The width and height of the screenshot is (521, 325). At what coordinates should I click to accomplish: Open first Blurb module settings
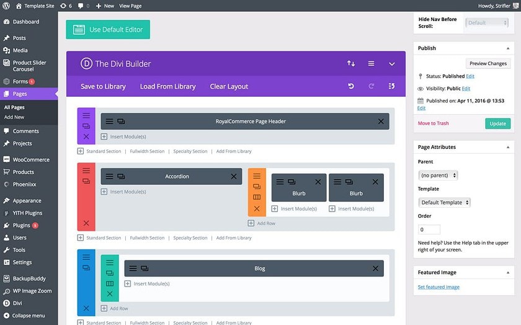coord(280,182)
